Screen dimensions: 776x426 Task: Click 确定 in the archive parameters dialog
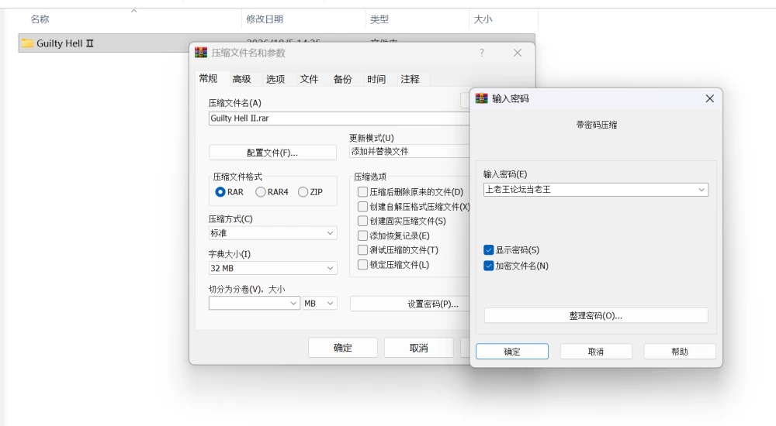point(342,348)
